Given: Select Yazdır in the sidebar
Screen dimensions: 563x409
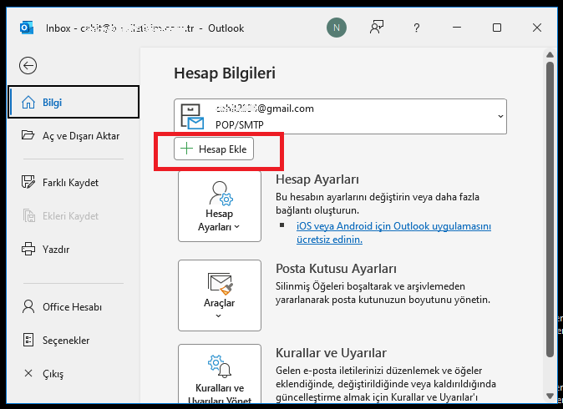Looking at the screenshot, I should (x=74, y=249).
